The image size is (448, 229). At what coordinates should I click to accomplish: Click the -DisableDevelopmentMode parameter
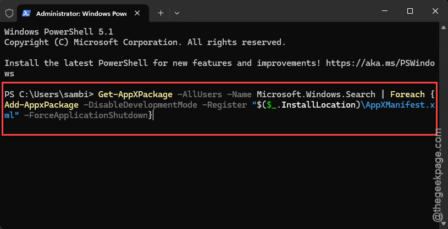click(x=140, y=105)
